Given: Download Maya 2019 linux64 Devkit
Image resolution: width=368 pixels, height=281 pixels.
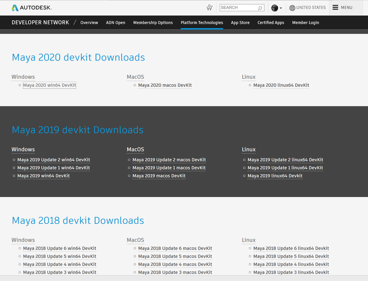Looking at the screenshot, I should [275, 176].
